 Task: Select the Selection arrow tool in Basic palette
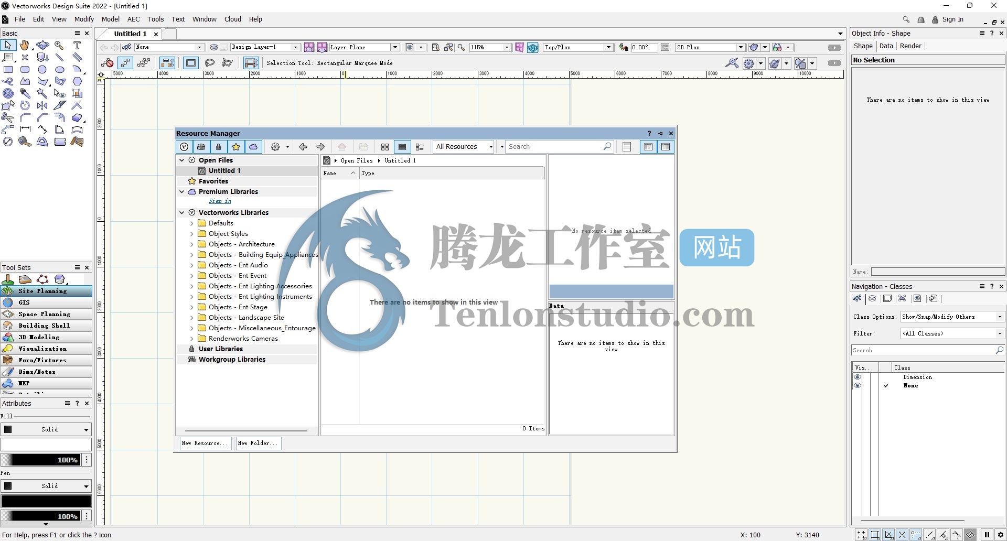coord(8,46)
